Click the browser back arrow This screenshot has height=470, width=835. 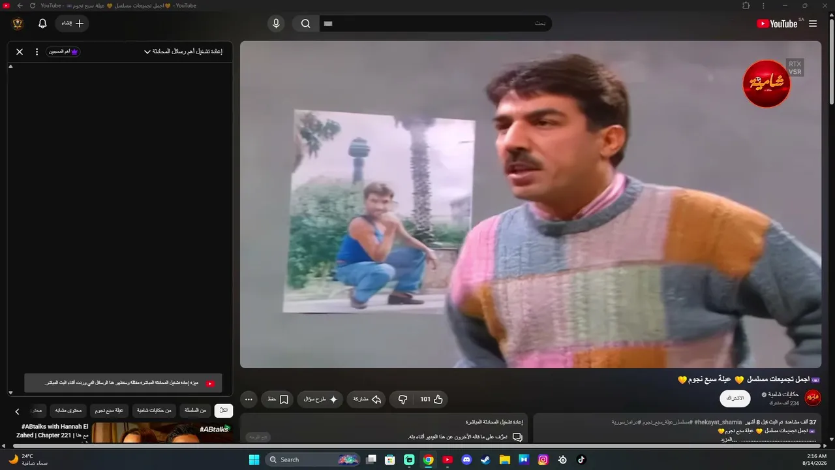[x=20, y=6]
